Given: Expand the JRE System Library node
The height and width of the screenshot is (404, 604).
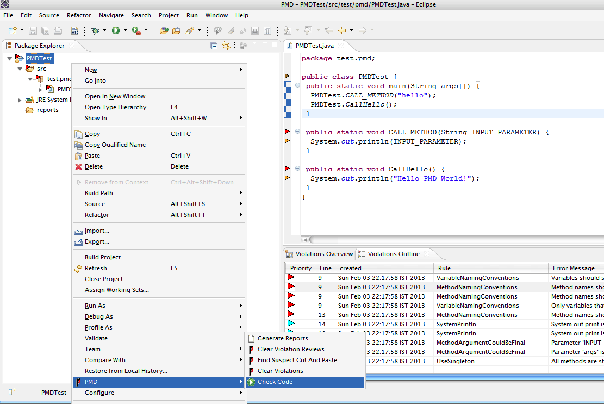Looking at the screenshot, I should coord(20,100).
